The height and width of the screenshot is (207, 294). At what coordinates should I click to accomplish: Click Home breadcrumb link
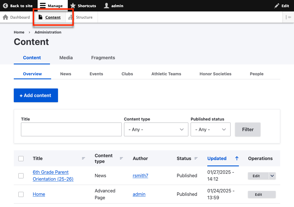(19, 32)
